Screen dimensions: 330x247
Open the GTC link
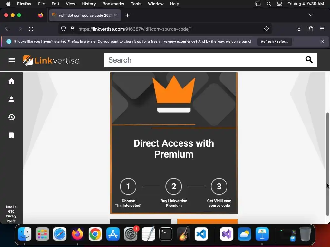(11, 212)
